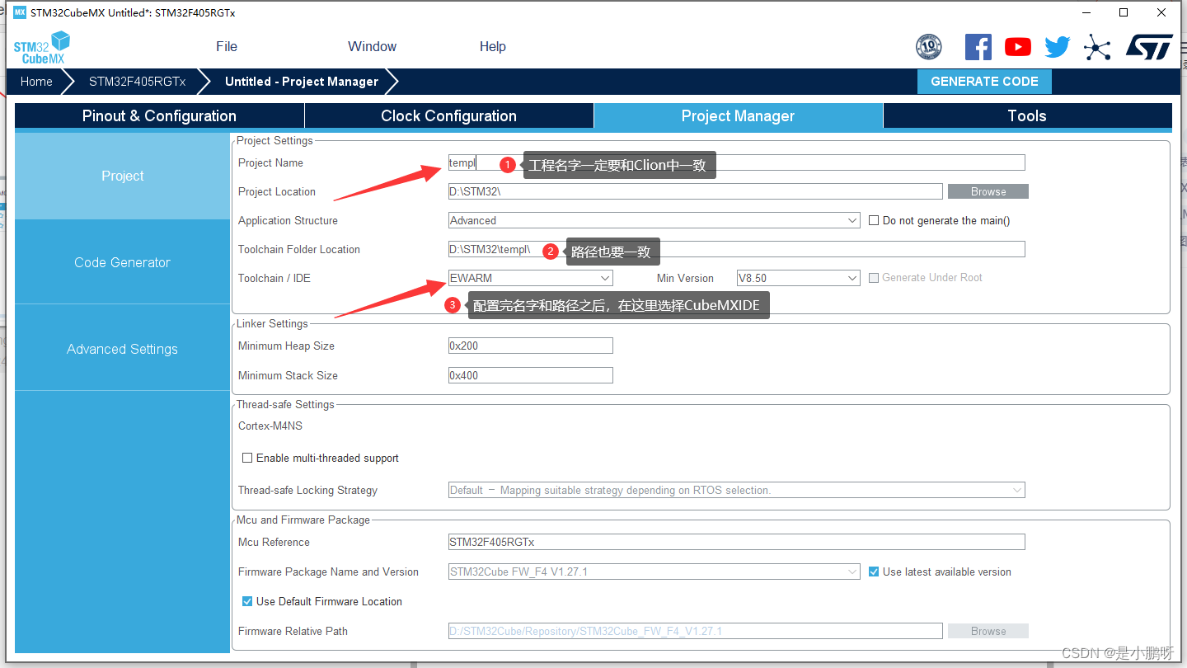Screen dimensions: 1187x668
Task: Click the Minimum Heap Size field
Action: [x=530, y=346]
